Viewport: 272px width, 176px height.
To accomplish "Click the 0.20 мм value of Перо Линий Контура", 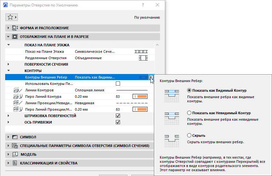I will (81, 97).
